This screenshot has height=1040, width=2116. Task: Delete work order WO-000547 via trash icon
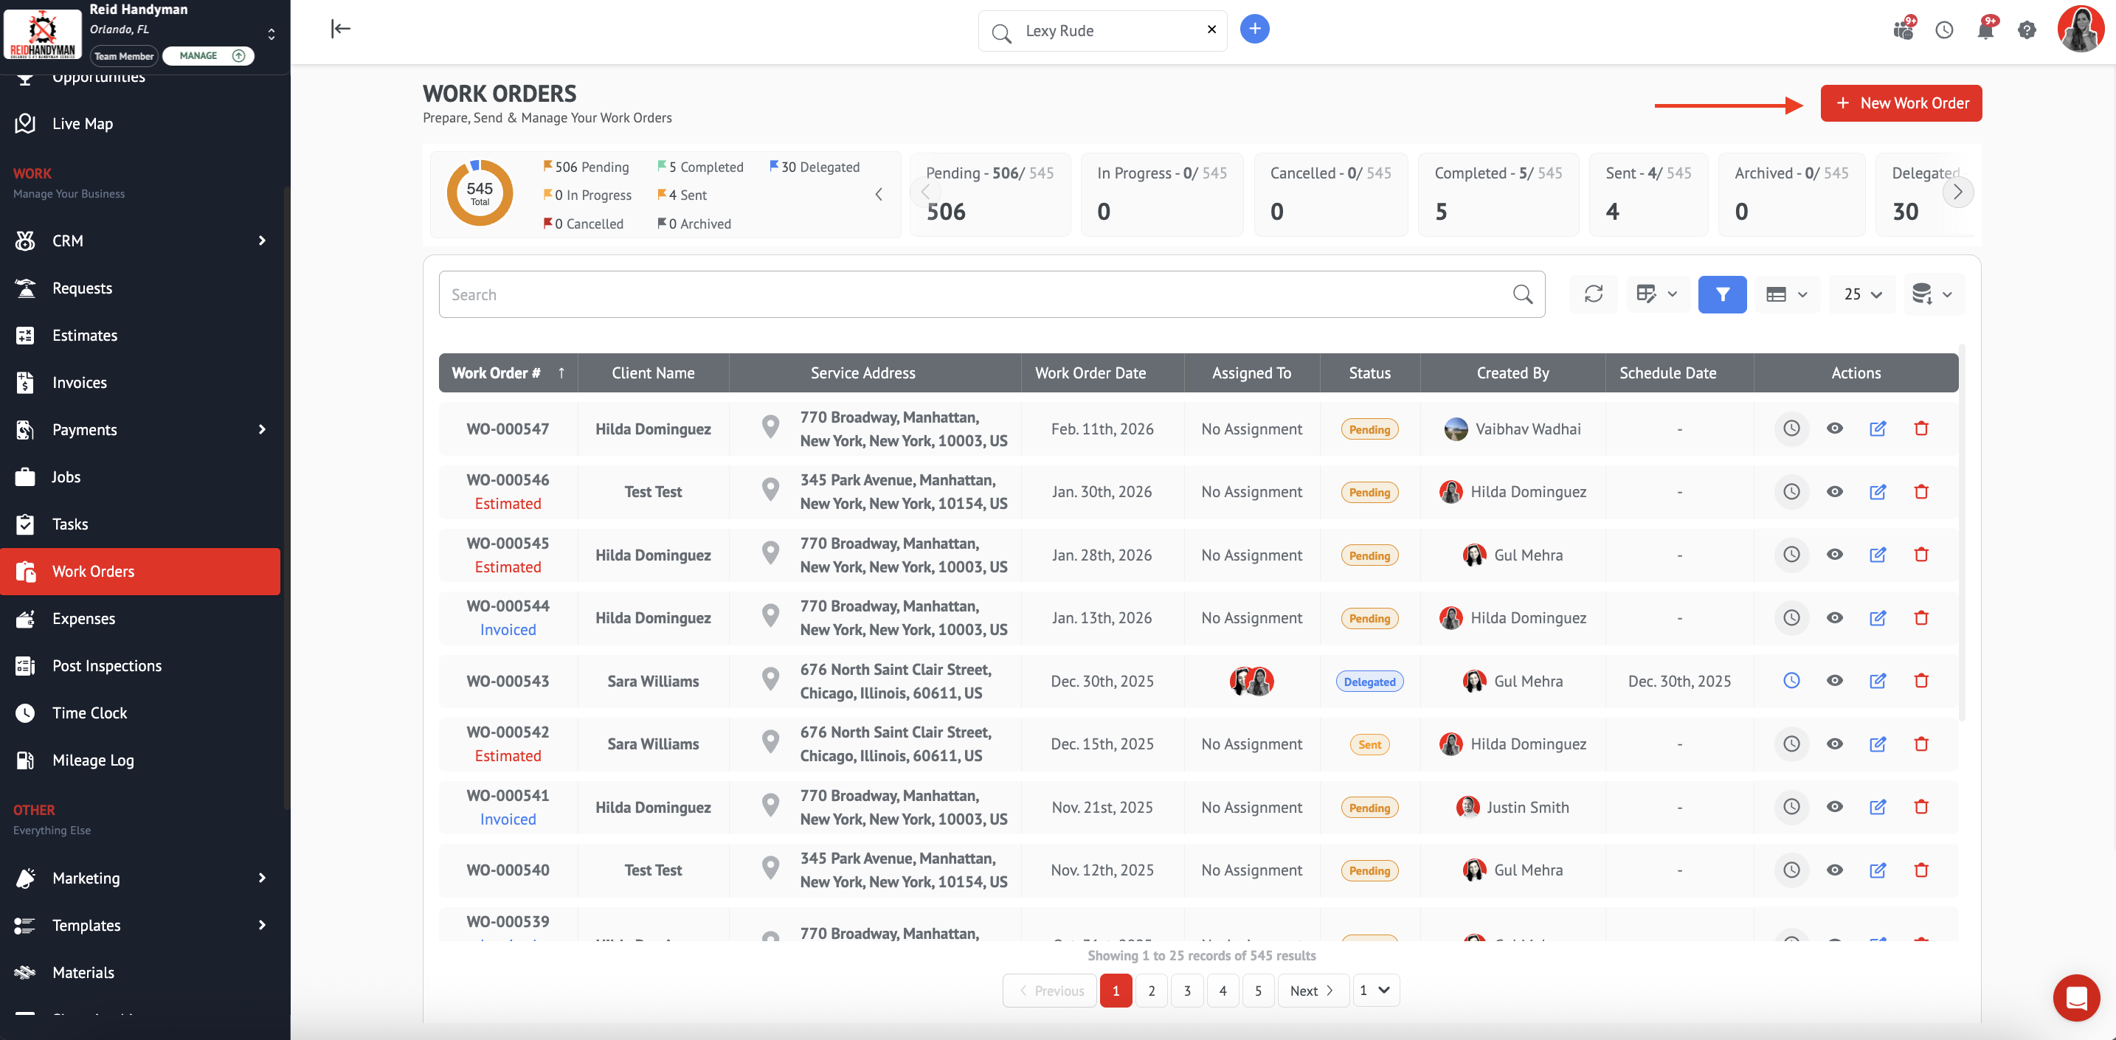point(1920,429)
